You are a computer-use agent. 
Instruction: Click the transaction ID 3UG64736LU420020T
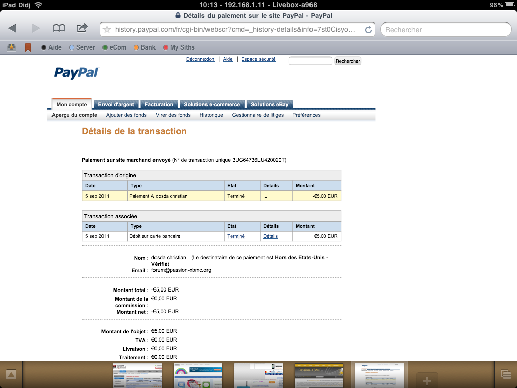coord(258,160)
